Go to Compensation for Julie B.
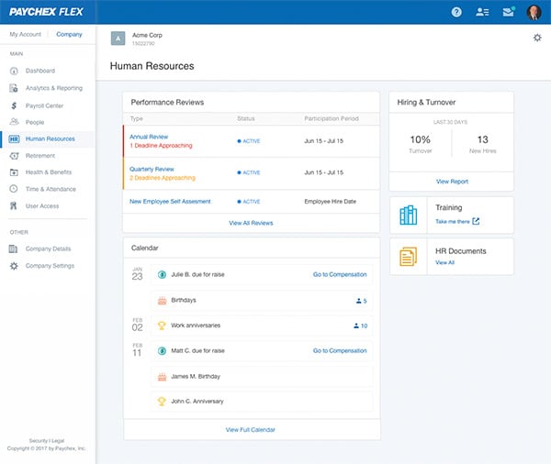 [340, 274]
